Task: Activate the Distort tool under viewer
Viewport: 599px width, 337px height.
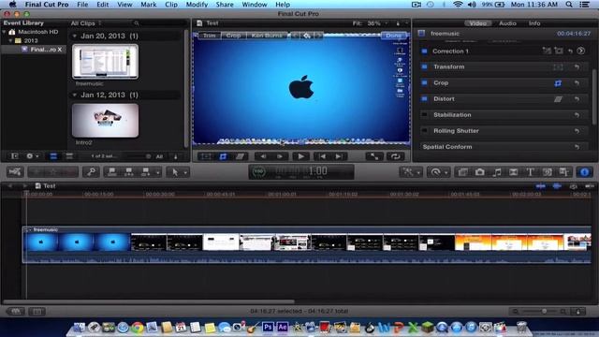Action: point(240,156)
